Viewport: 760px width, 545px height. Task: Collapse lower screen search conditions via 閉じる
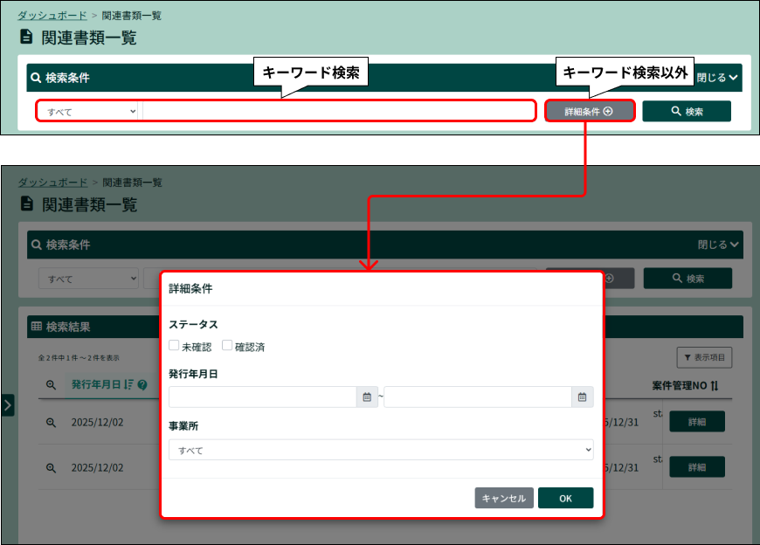[x=718, y=245]
